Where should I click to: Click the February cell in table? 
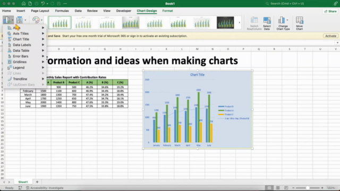click(x=28, y=91)
